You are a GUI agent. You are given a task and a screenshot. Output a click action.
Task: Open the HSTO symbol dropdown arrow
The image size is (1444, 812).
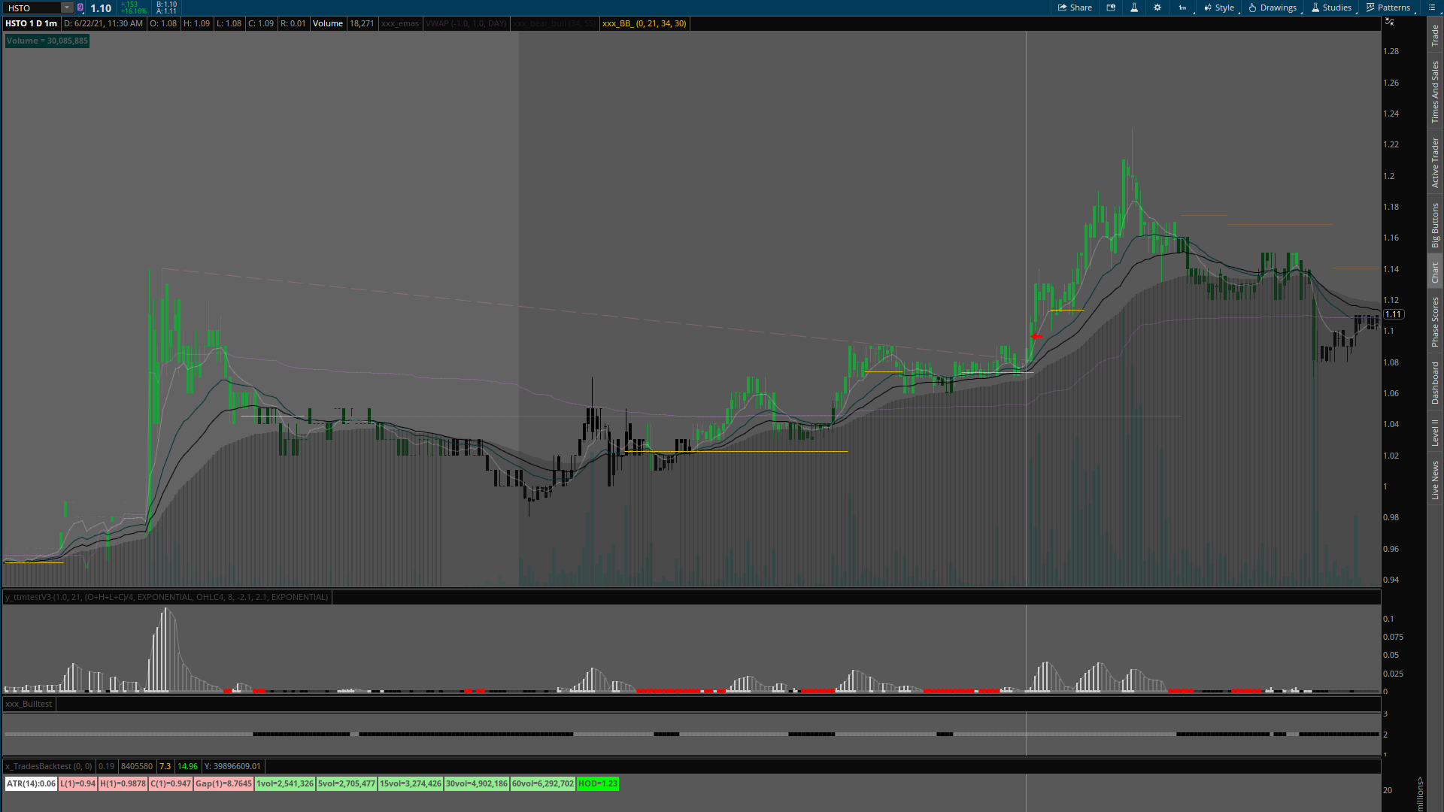pos(66,8)
